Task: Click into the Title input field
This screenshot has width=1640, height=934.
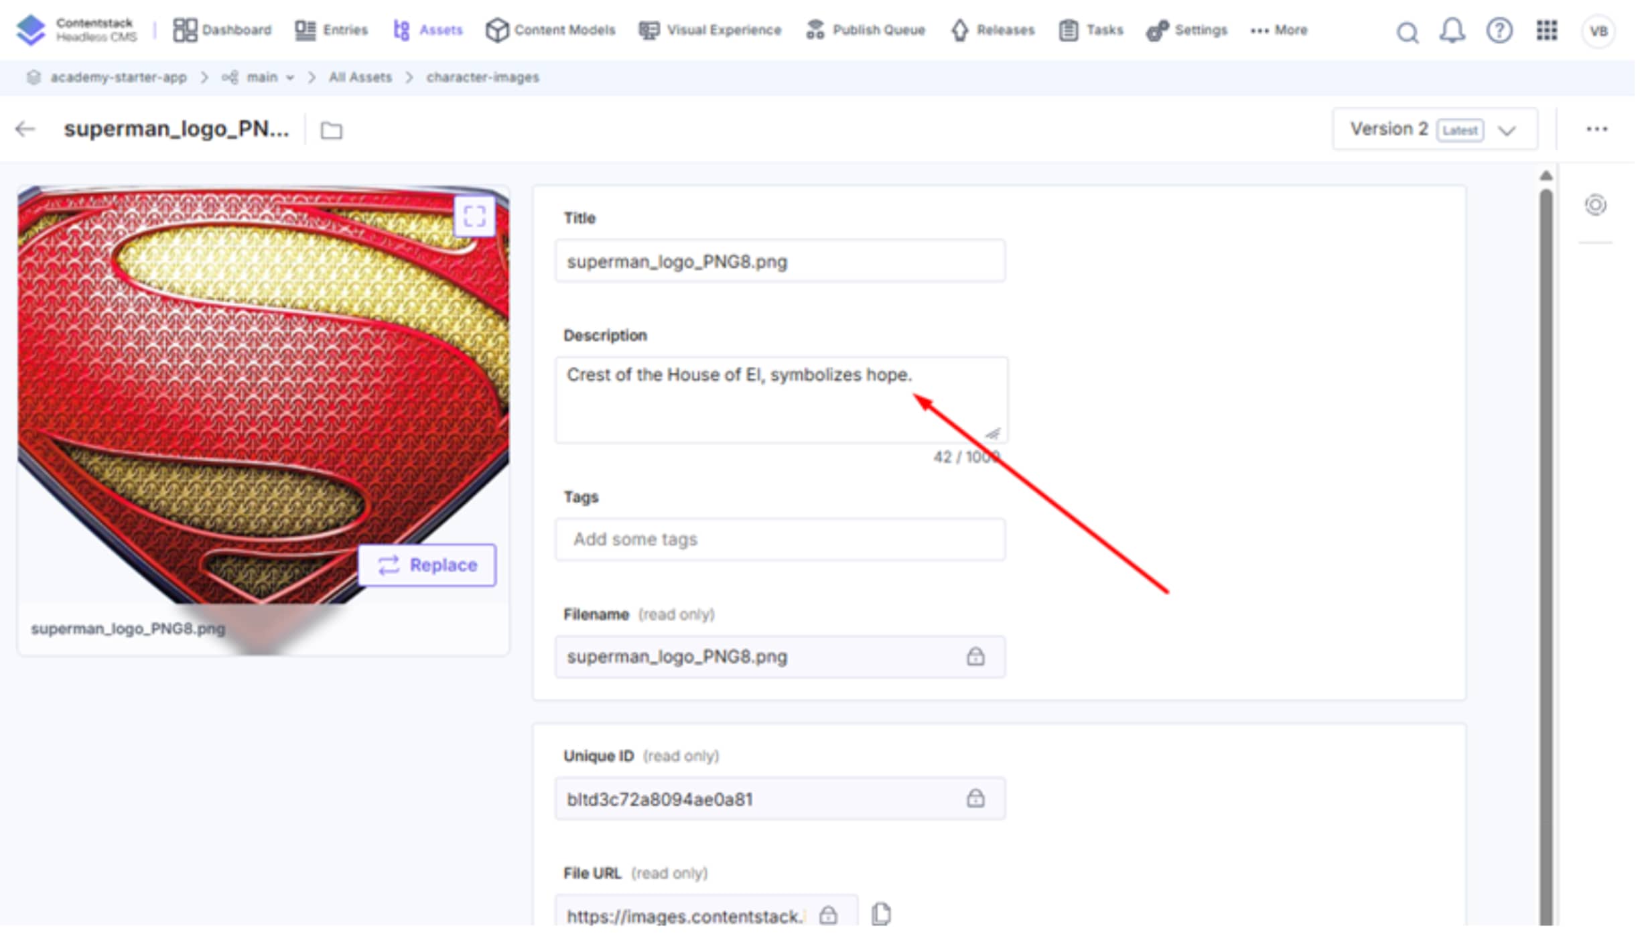Action: coord(780,261)
